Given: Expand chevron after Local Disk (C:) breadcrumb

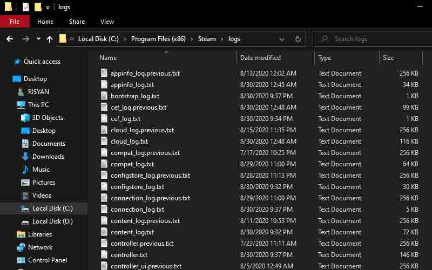Looking at the screenshot, I should point(125,39).
